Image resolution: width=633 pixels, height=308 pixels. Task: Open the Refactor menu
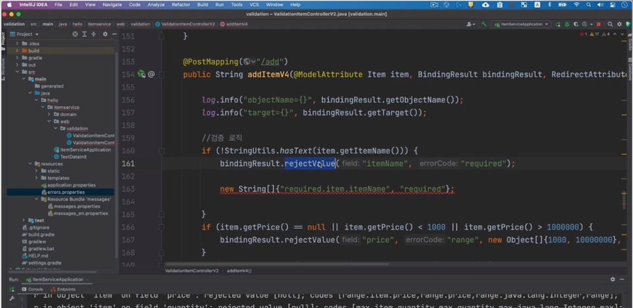coord(181,5)
